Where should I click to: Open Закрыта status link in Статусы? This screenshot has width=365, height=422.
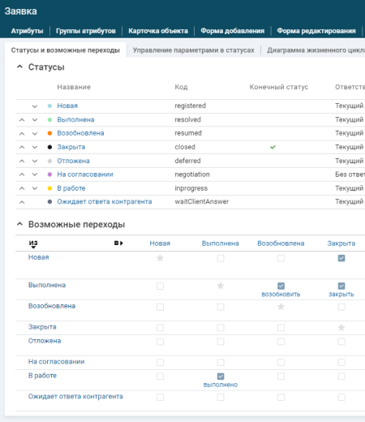tap(71, 147)
